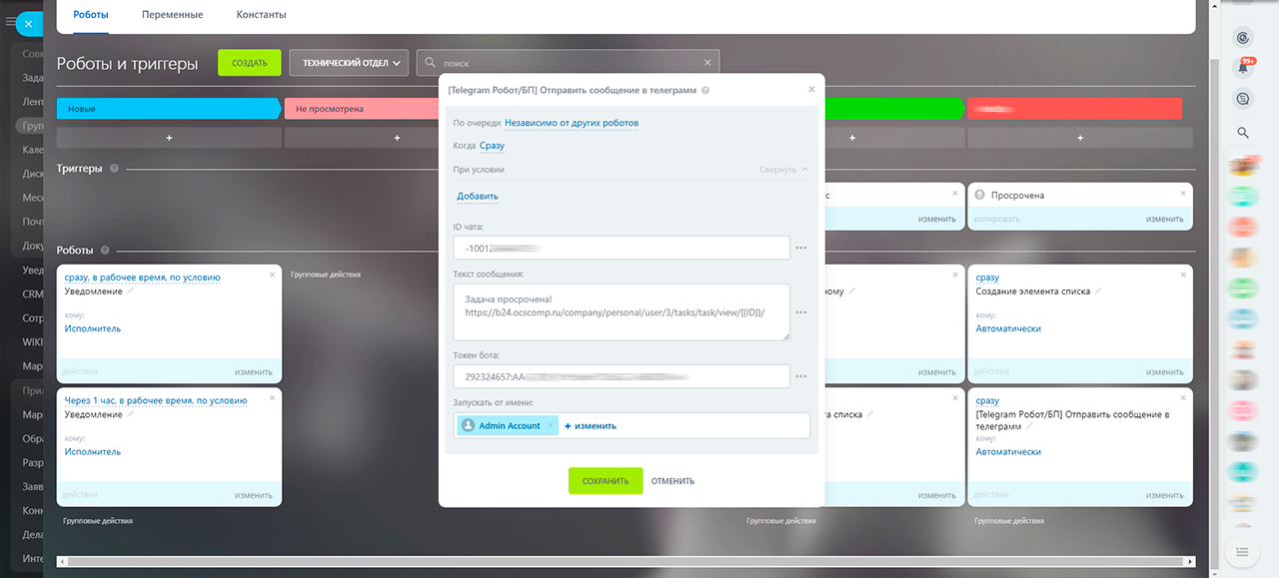
Task: Delete the Просрочена trigger with its X
Action: click(1182, 192)
